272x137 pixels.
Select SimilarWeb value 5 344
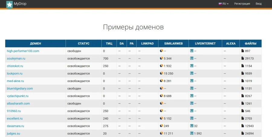pyautogui.click(x=167, y=58)
